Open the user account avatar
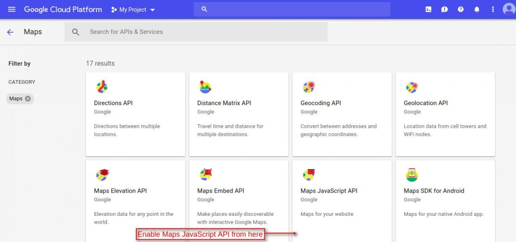Image resolution: width=516 pixels, height=242 pixels. pyautogui.click(x=509, y=9)
